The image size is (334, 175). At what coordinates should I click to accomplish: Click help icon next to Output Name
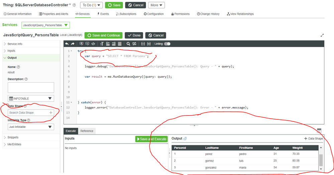(x=18, y=67)
